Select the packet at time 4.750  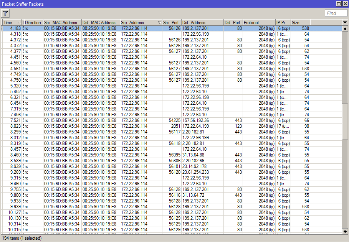coord(171,80)
